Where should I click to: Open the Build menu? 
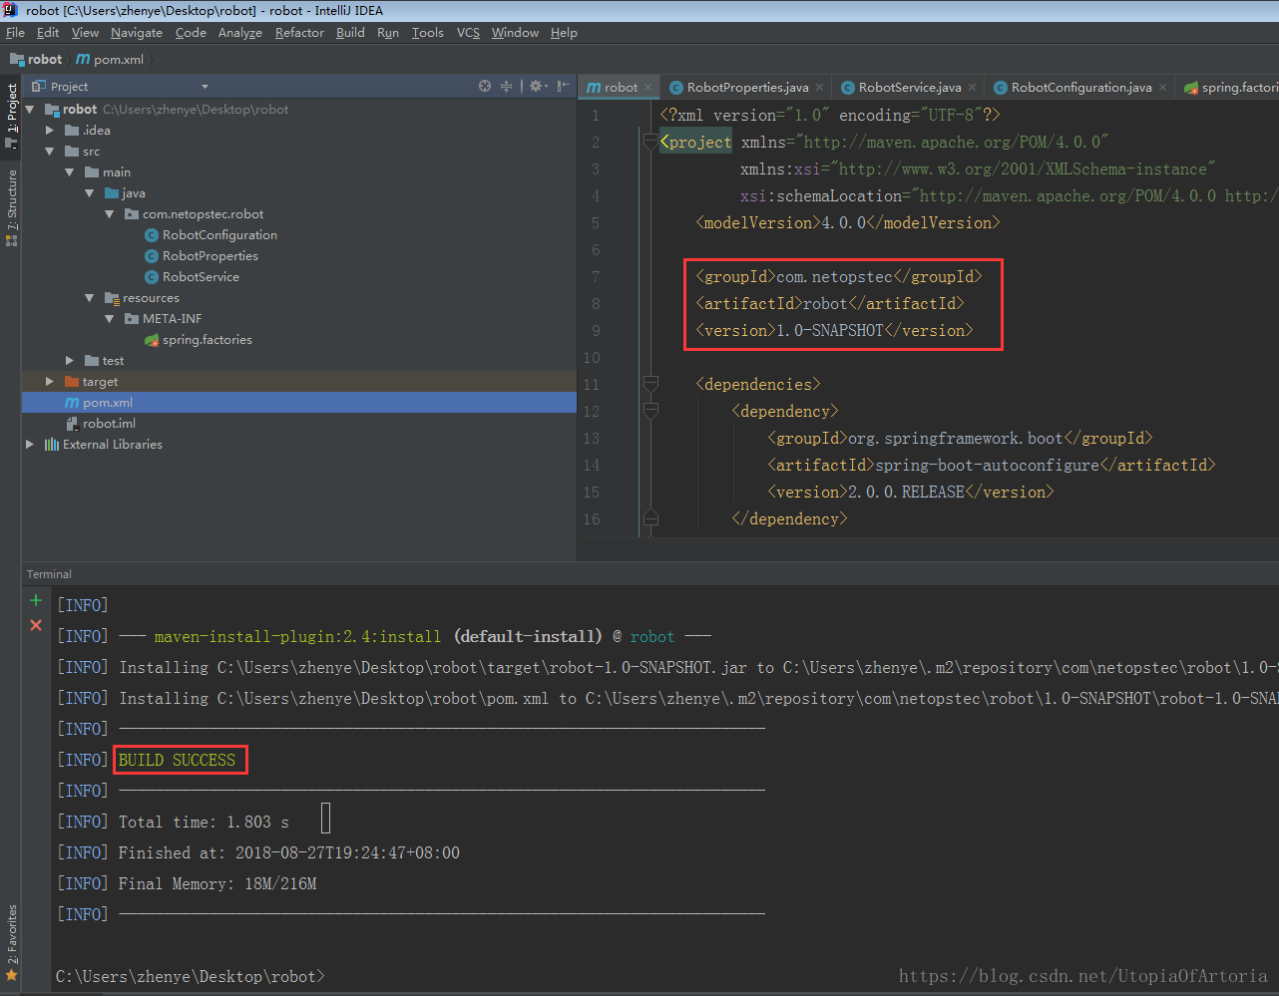(350, 33)
